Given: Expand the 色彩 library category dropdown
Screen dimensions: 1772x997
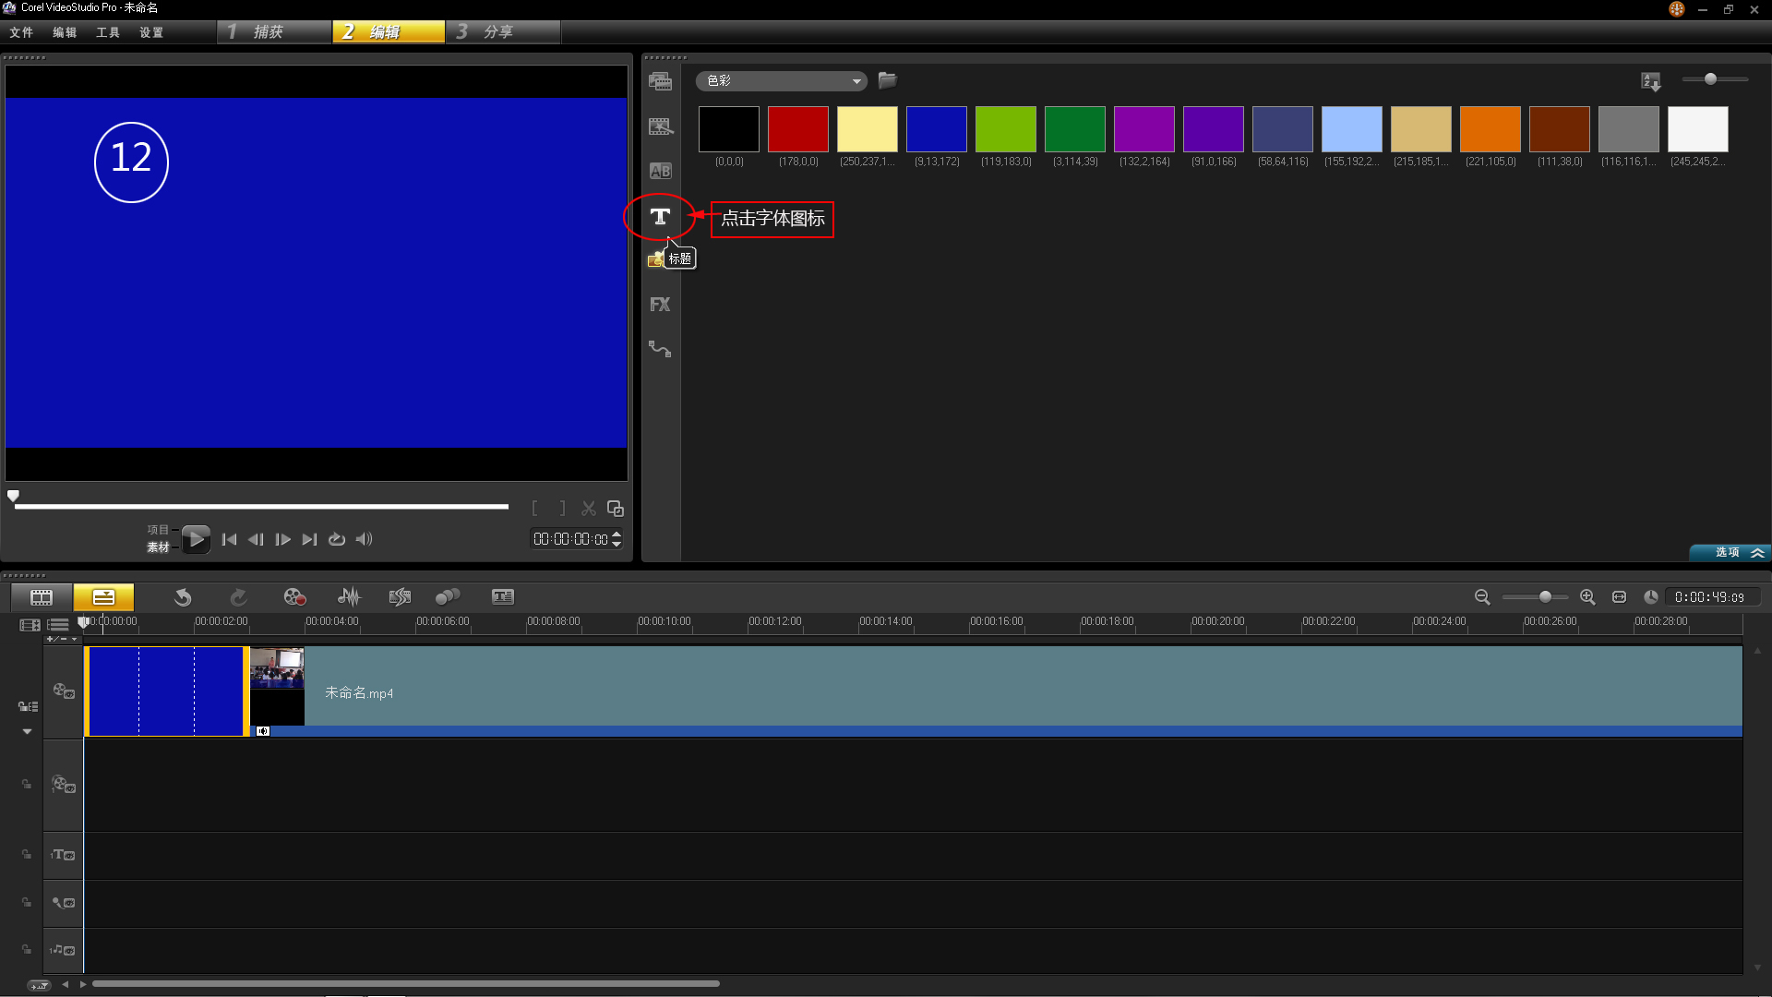Looking at the screenshot, I should (x=856, y=81).
